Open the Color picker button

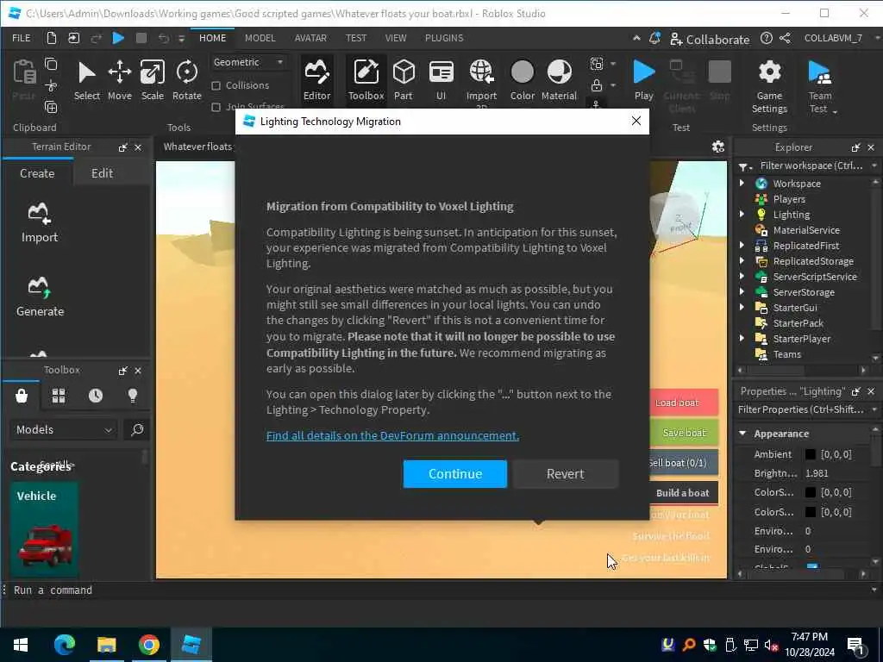522,81
